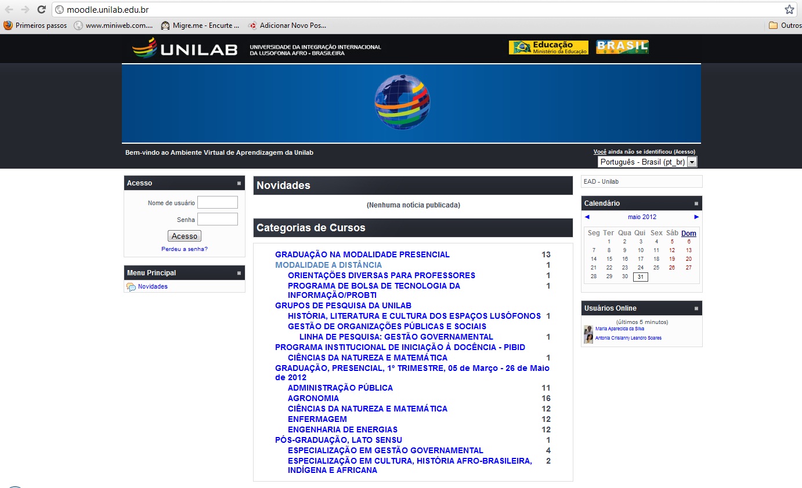Open the Primeiros passos Firefox bookmark

click(x=35, y=26)
